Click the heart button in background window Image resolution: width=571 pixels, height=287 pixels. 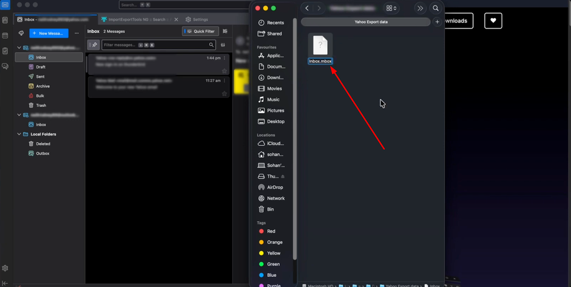pos(493,20)
